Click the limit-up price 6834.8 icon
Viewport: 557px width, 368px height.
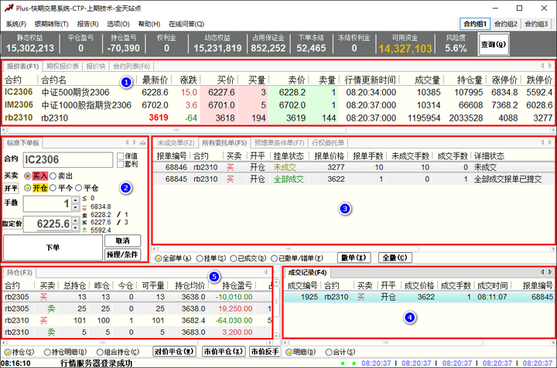click(84, 207)
